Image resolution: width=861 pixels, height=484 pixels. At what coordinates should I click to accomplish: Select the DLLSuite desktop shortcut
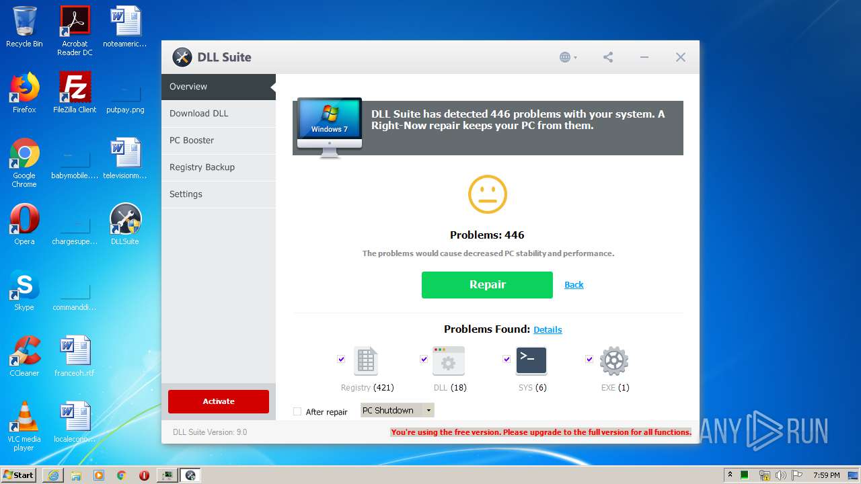coord(125,225)
